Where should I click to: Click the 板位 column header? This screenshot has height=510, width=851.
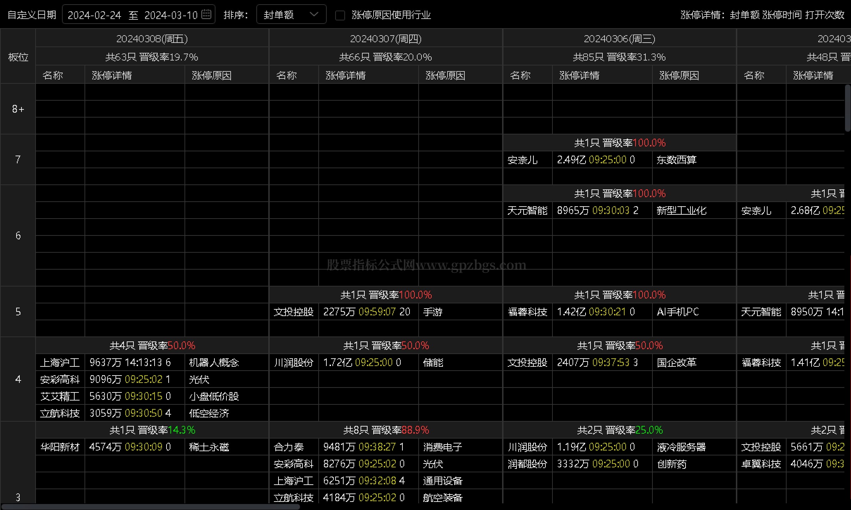[x=18, y=57]
